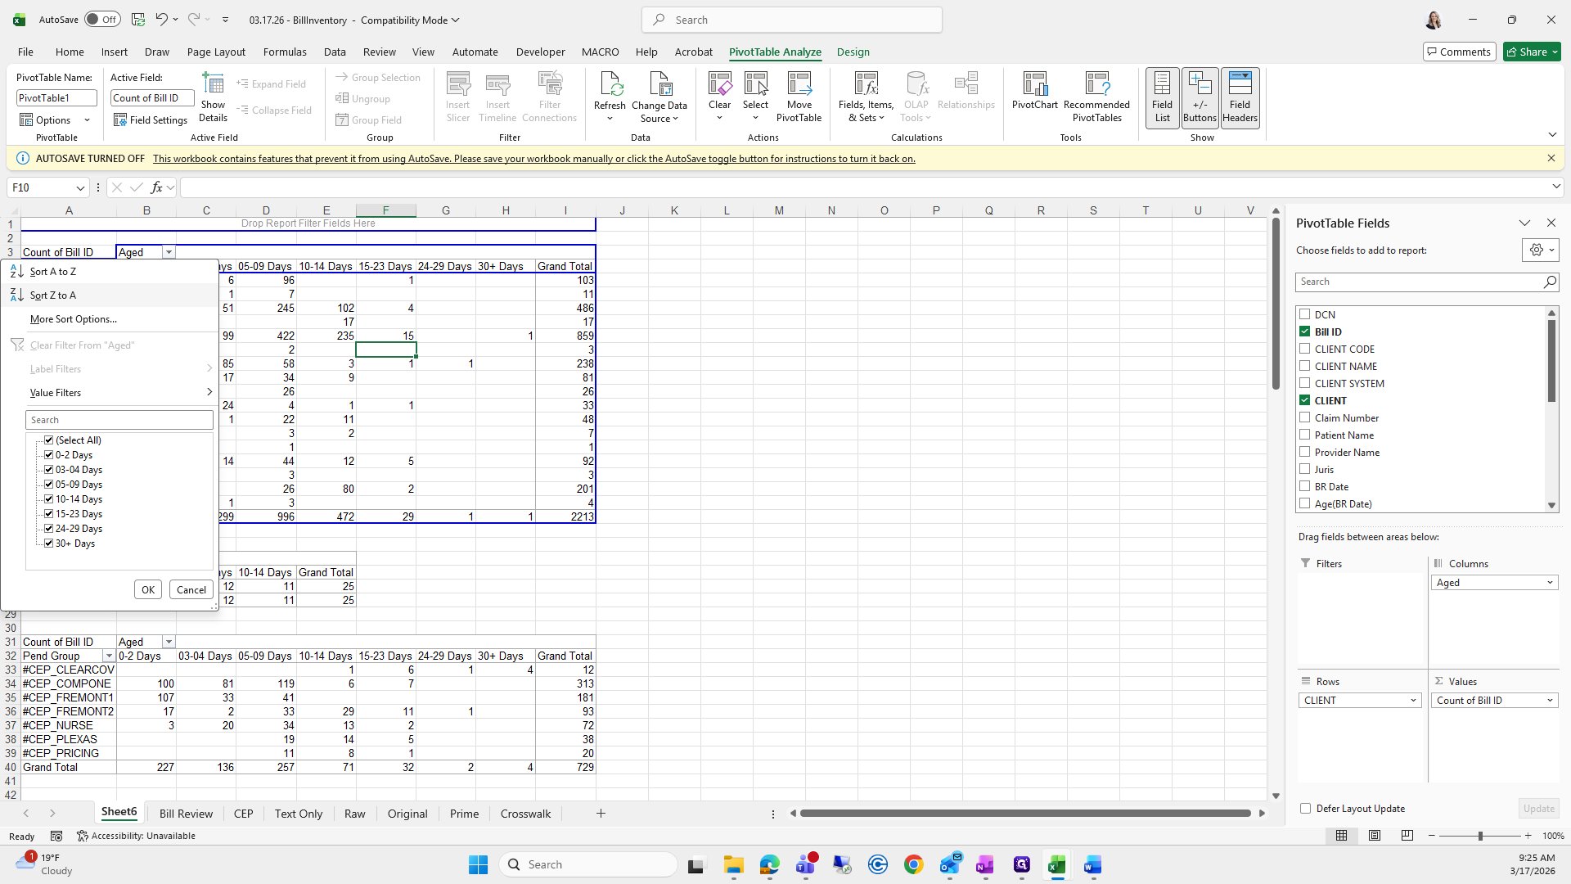This screenshot has width=1571, height=884.
Task: Check the CLIENT NAME field box
Action: pos(1305,366)
